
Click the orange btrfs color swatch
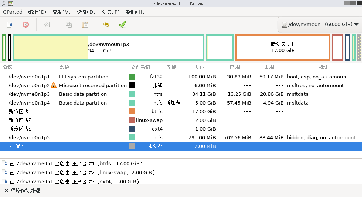pos(132,111)
